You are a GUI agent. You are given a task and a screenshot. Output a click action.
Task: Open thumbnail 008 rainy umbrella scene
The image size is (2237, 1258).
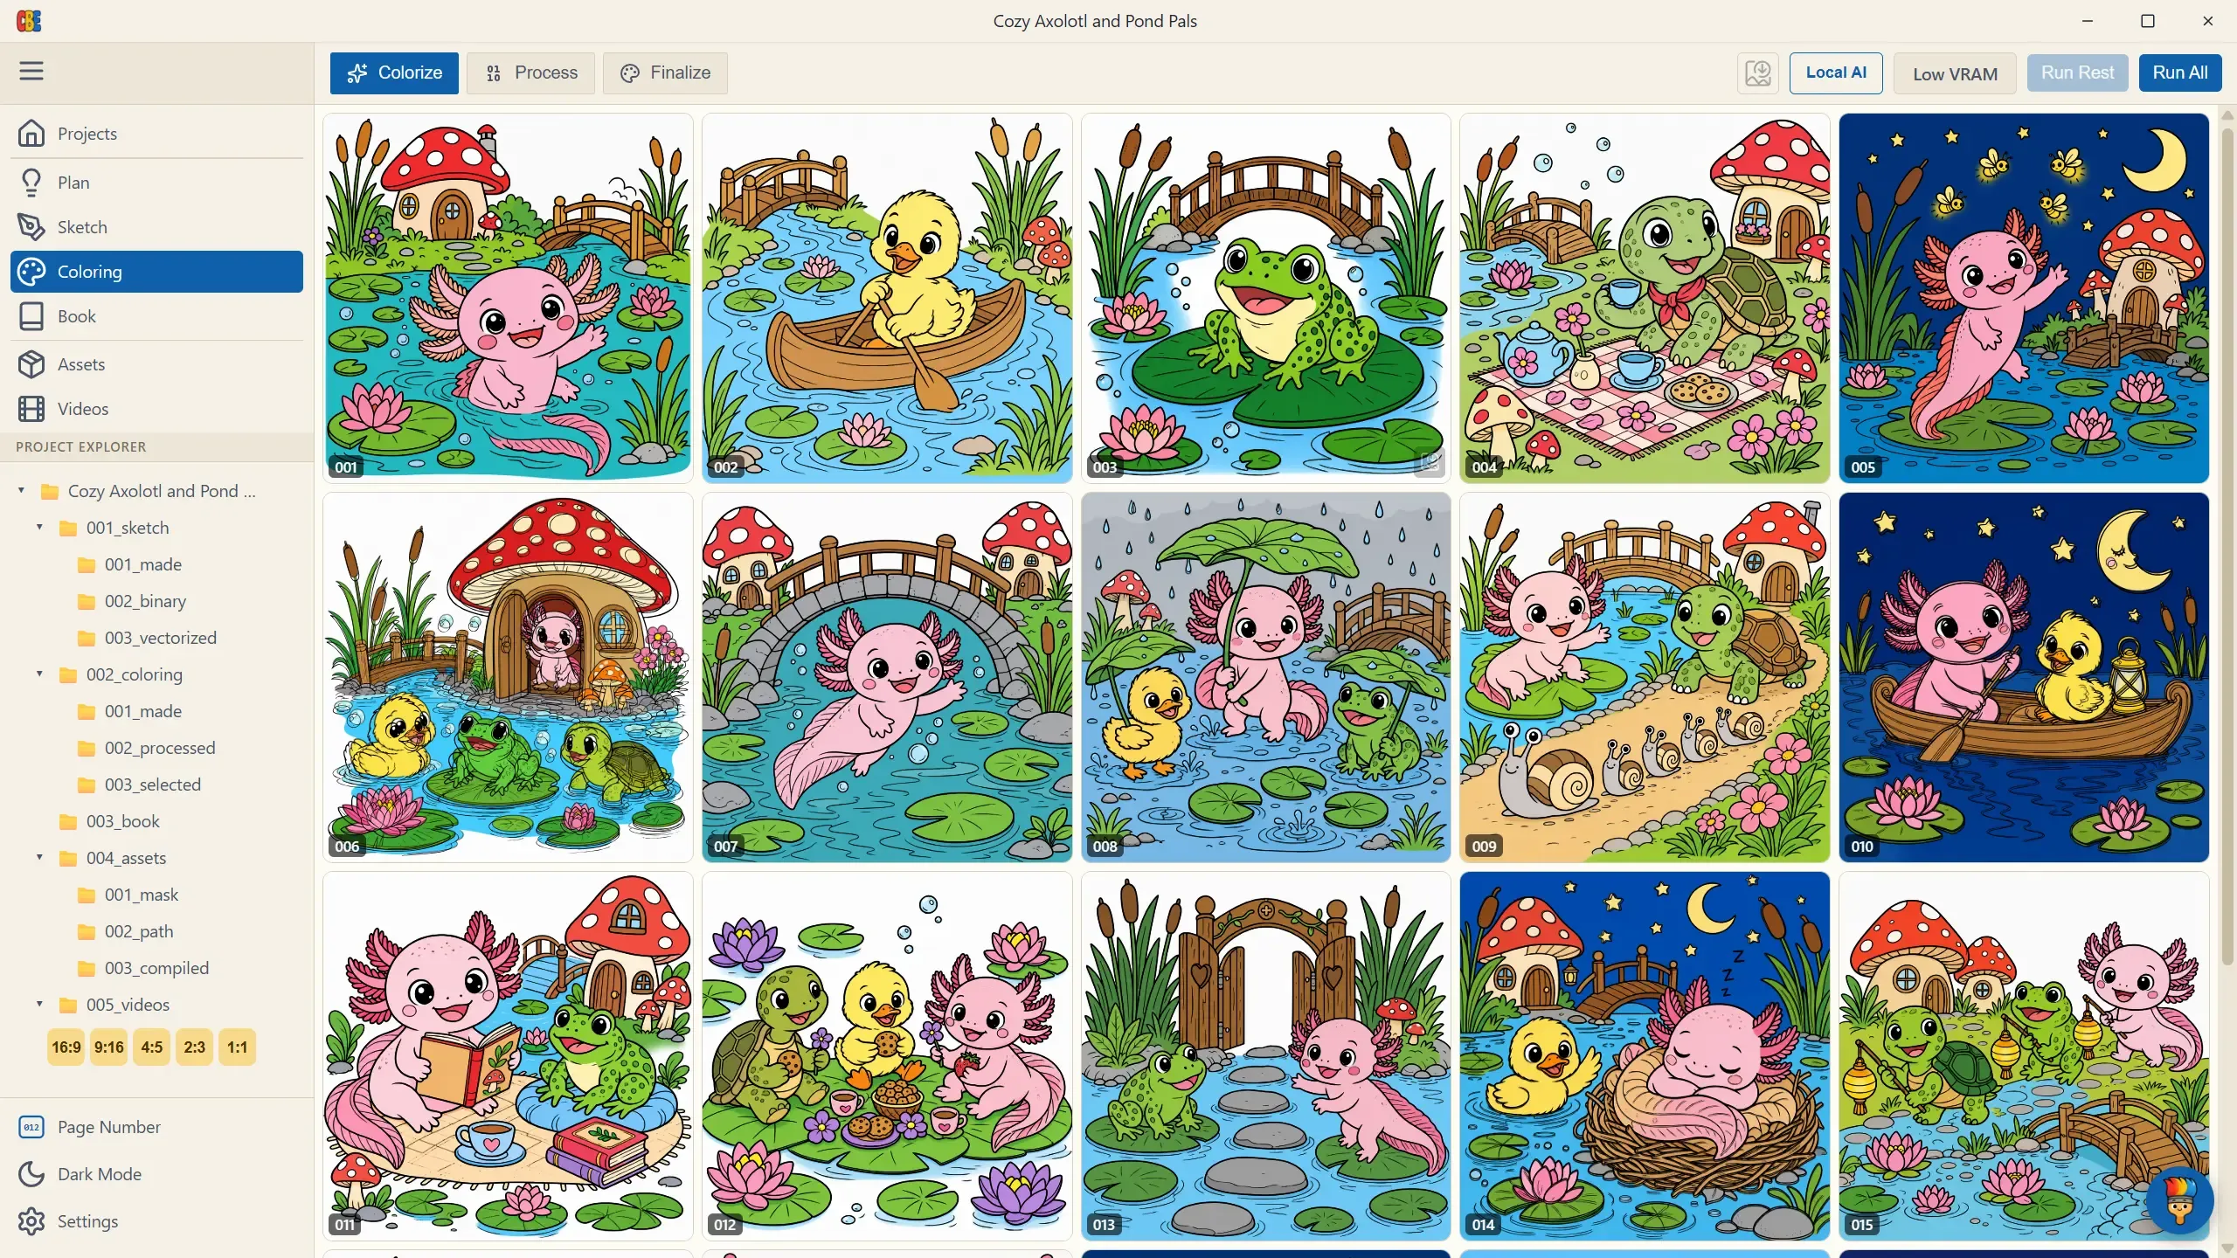point(1266,677)
